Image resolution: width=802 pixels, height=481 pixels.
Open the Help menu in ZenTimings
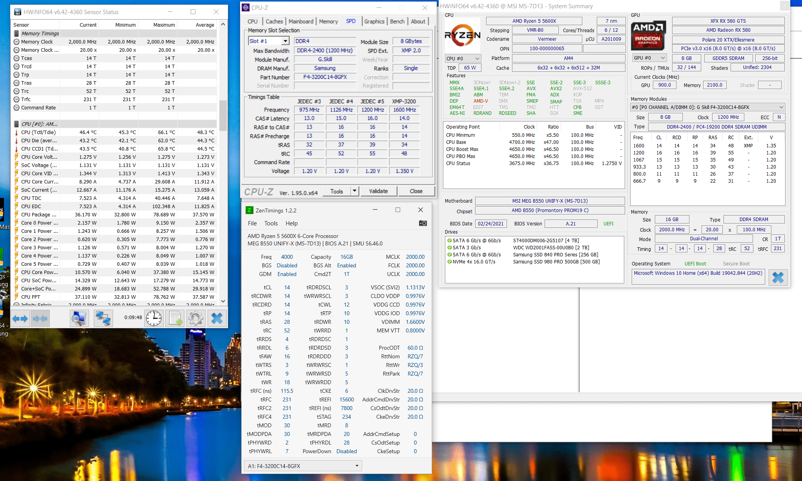point(292,223)
